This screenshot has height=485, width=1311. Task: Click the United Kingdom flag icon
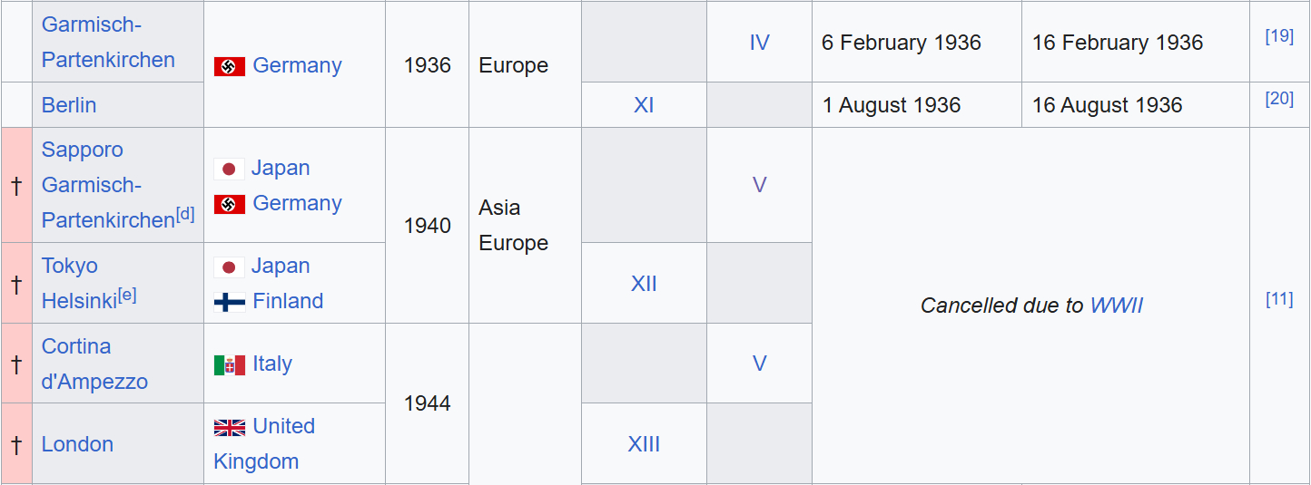click(x=230, y=427)
